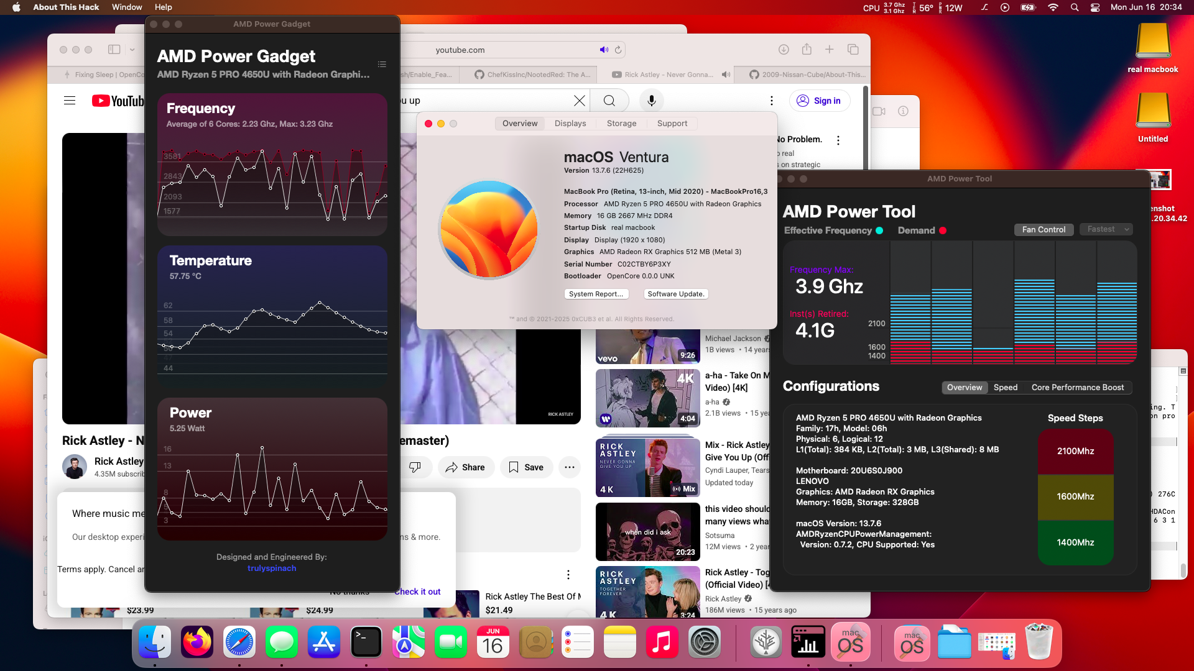Click the YouTube search magnifier button
This screenshot has width=1194, height=671.
609,101
